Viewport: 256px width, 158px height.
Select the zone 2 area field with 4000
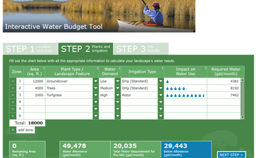pos(34,88)
